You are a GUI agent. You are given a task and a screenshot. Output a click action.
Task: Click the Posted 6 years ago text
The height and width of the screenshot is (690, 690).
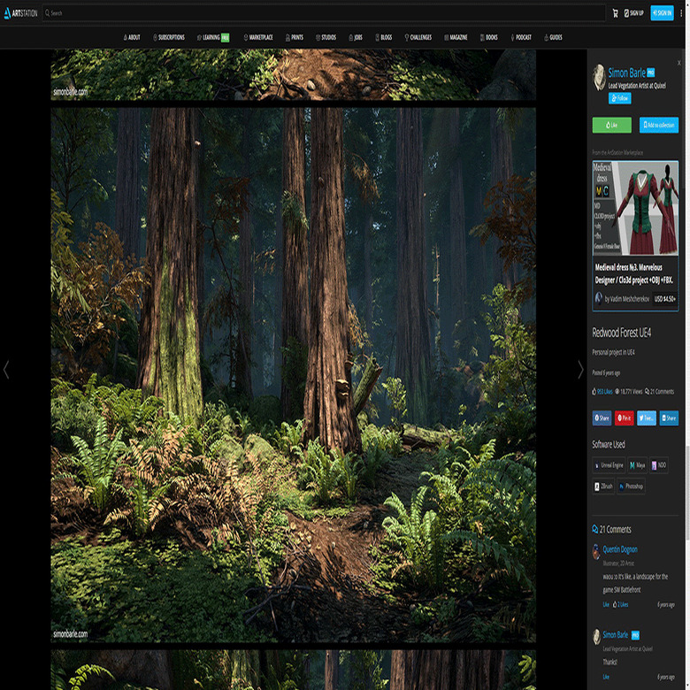click(606, 372)
